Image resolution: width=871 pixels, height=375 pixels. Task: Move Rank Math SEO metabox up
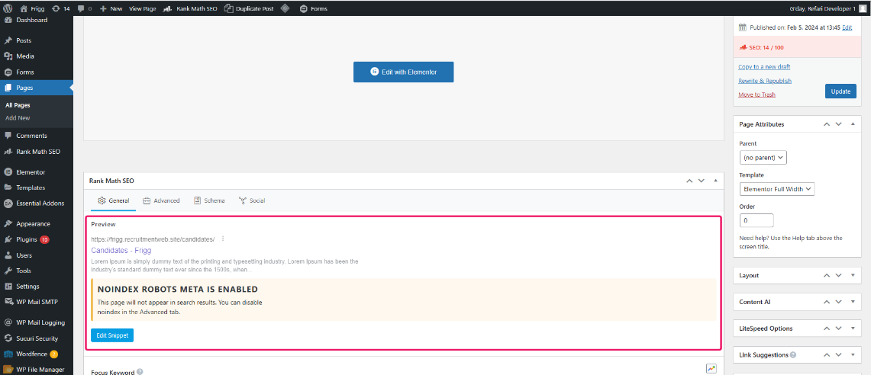pyautogui.click(x=689, y=181)
